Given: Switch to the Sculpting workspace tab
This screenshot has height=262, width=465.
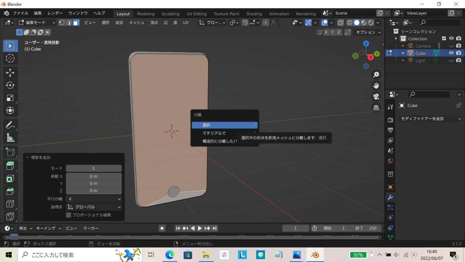Looking at the screenshot, I should (x=170, y=14).
